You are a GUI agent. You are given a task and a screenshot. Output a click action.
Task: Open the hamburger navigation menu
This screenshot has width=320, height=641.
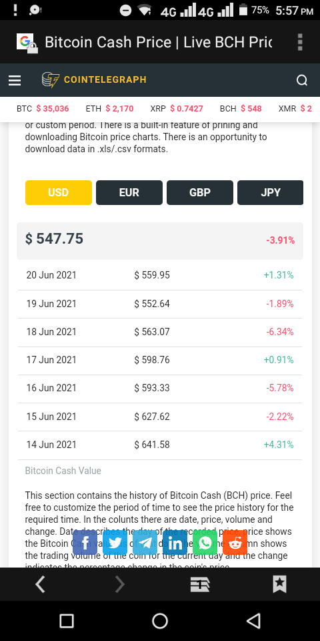(15, 80)
